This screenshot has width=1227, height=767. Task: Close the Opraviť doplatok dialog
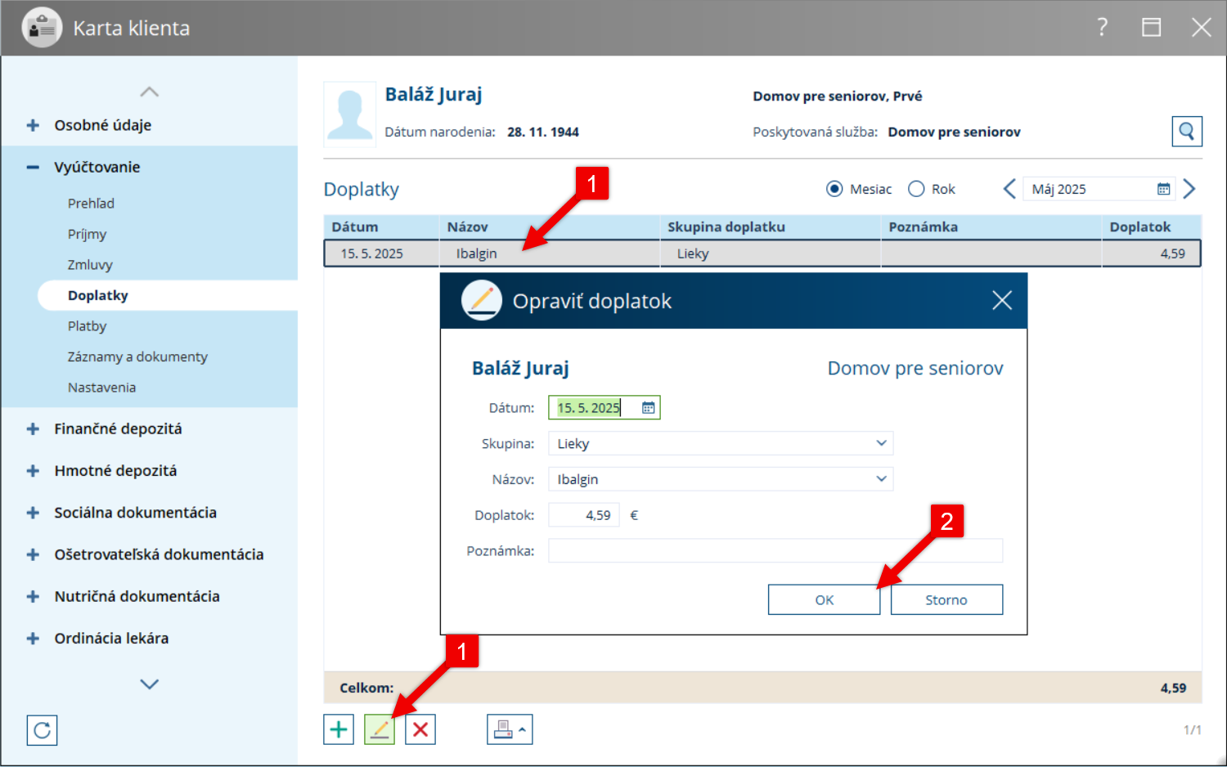click(x=1002, y=300)
